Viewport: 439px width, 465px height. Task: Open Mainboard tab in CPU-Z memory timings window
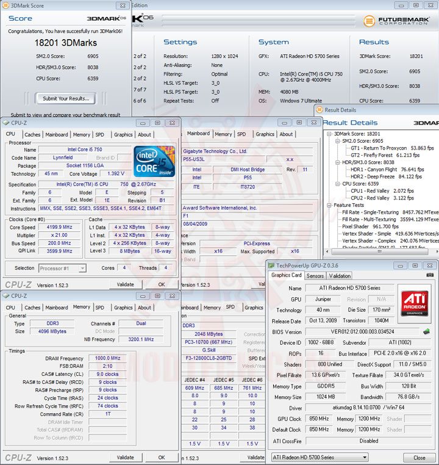pos(57,308)
